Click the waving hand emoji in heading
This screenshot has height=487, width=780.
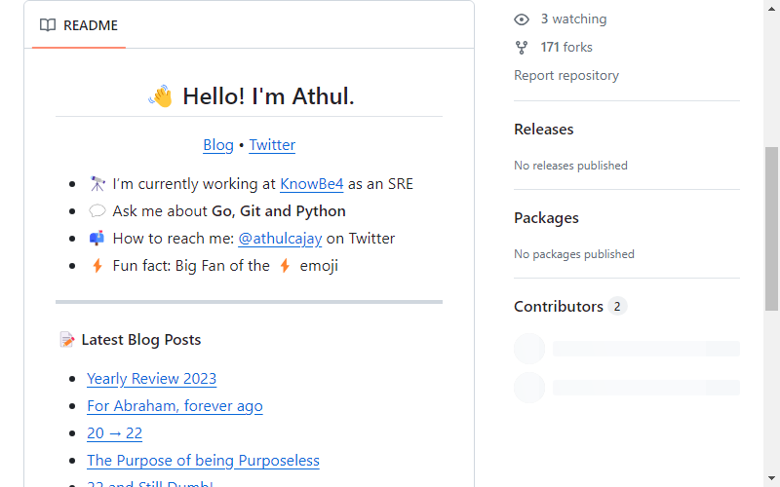pyautogui.click(x=161, y=96)
